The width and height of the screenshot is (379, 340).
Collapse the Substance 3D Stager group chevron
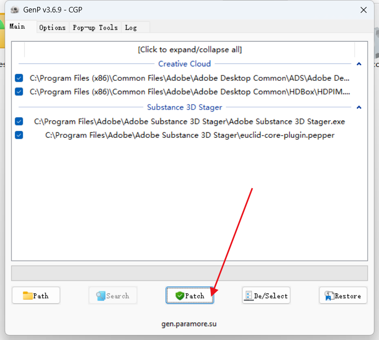[x=359, y=107]
